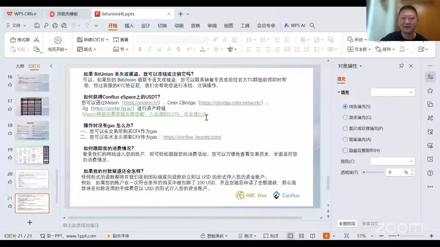The width and height of the screenshot is (440, 247).
Task: Click the cbridge.celer.network link on slide
Action: point(231,103)
